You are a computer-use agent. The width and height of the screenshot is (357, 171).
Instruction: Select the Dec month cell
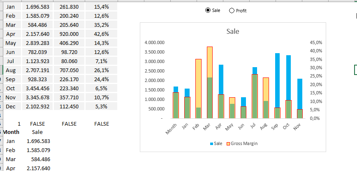pyautogui.click(x=11, y=106)
